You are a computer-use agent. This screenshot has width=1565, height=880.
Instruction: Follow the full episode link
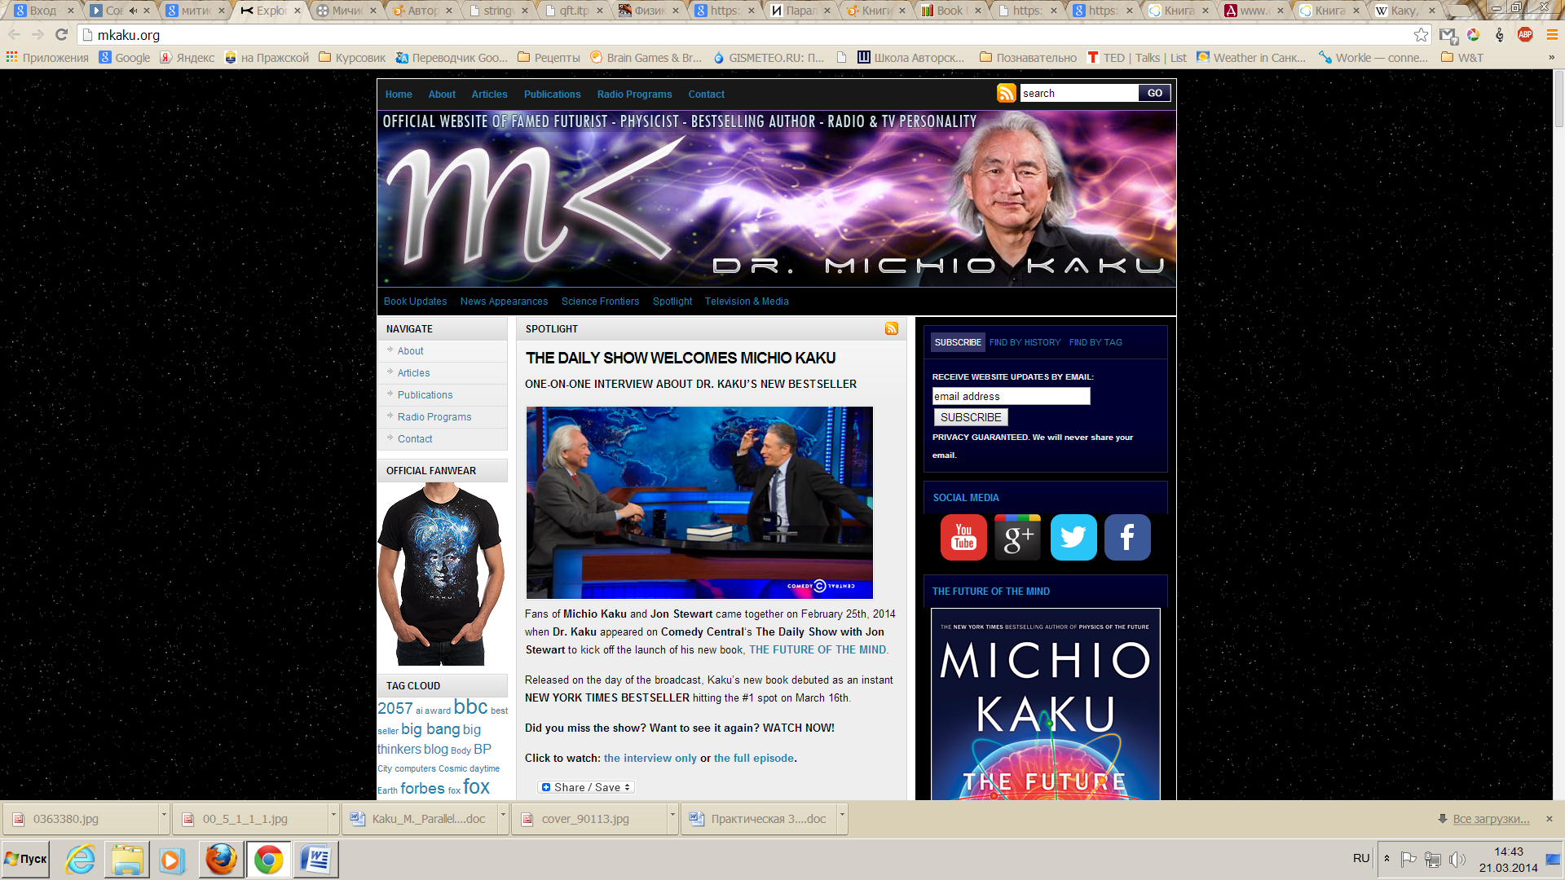pyautogui.click(x=753, y=758)
